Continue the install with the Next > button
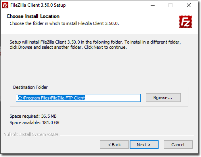201x157 pixels. (x=144, y=145)
